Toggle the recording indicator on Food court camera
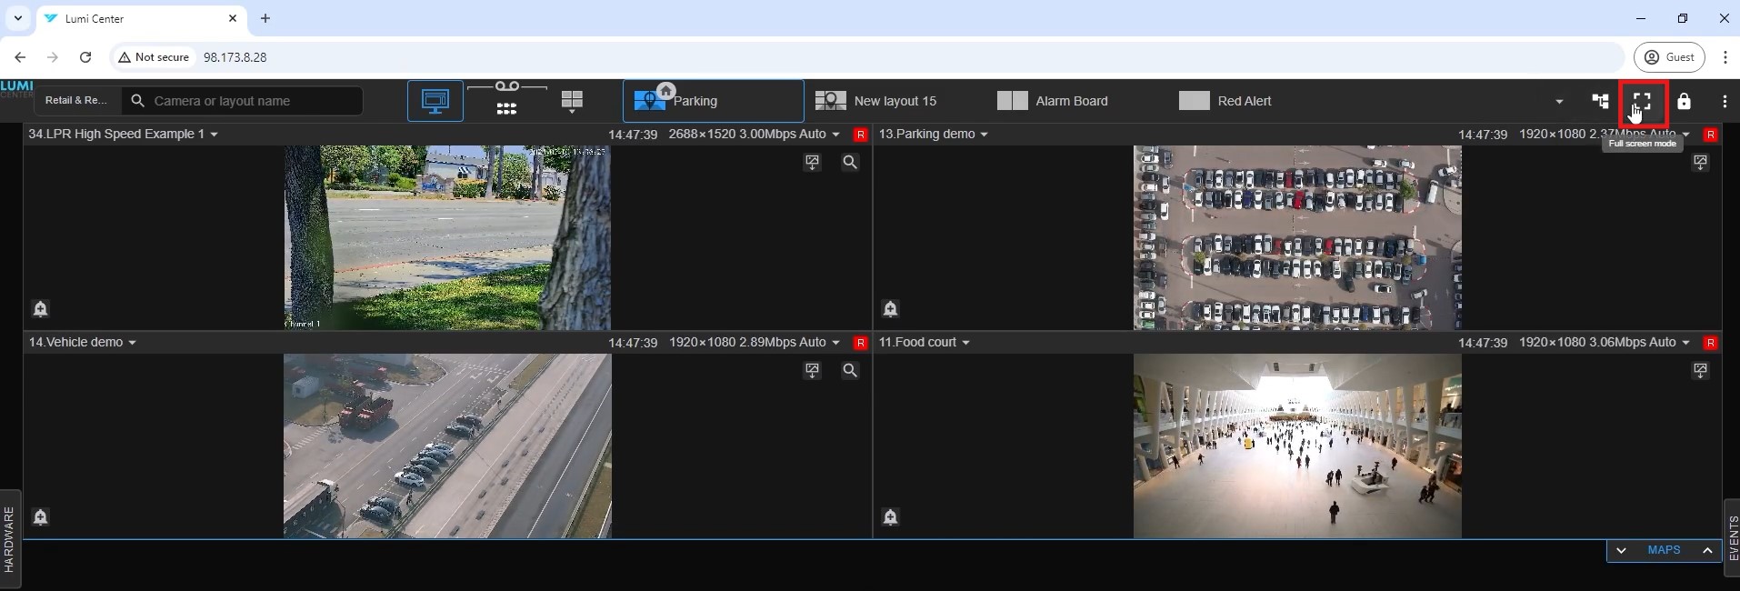This screenshot has width=1740, height=591. pos(1710,343)
